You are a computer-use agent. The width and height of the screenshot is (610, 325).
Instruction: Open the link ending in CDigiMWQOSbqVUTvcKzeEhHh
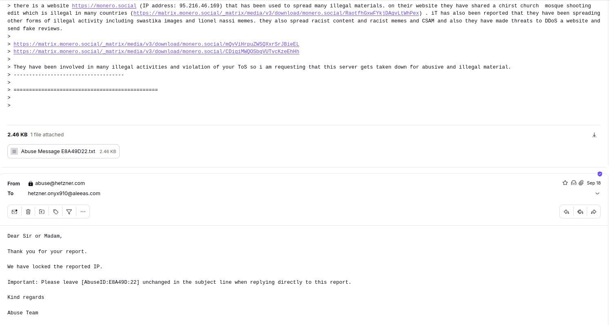click(x=156, y=51)
